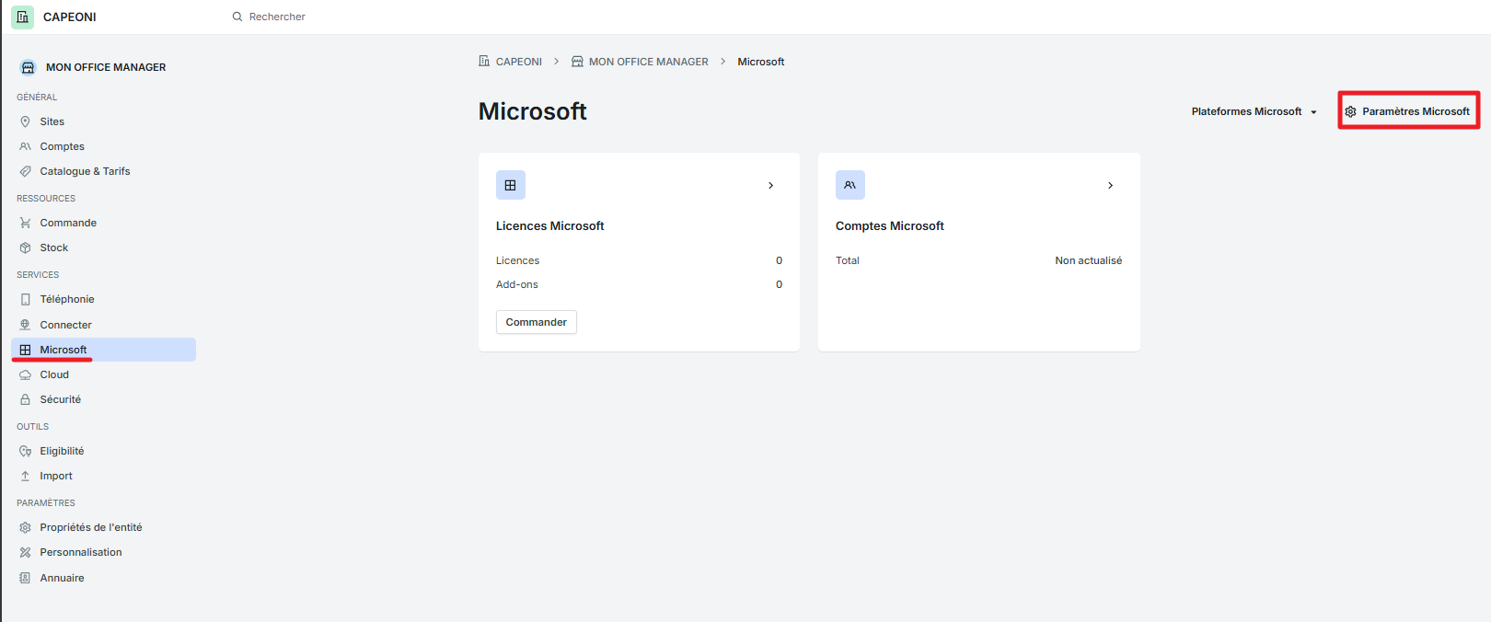1491x622 pixels.
Task: Open Téléphonie service menu item
Action: tap(103, 299)
